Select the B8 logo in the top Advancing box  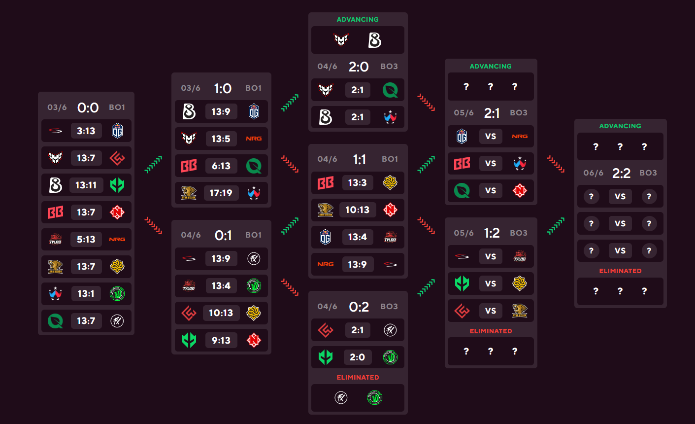[374, 40]
